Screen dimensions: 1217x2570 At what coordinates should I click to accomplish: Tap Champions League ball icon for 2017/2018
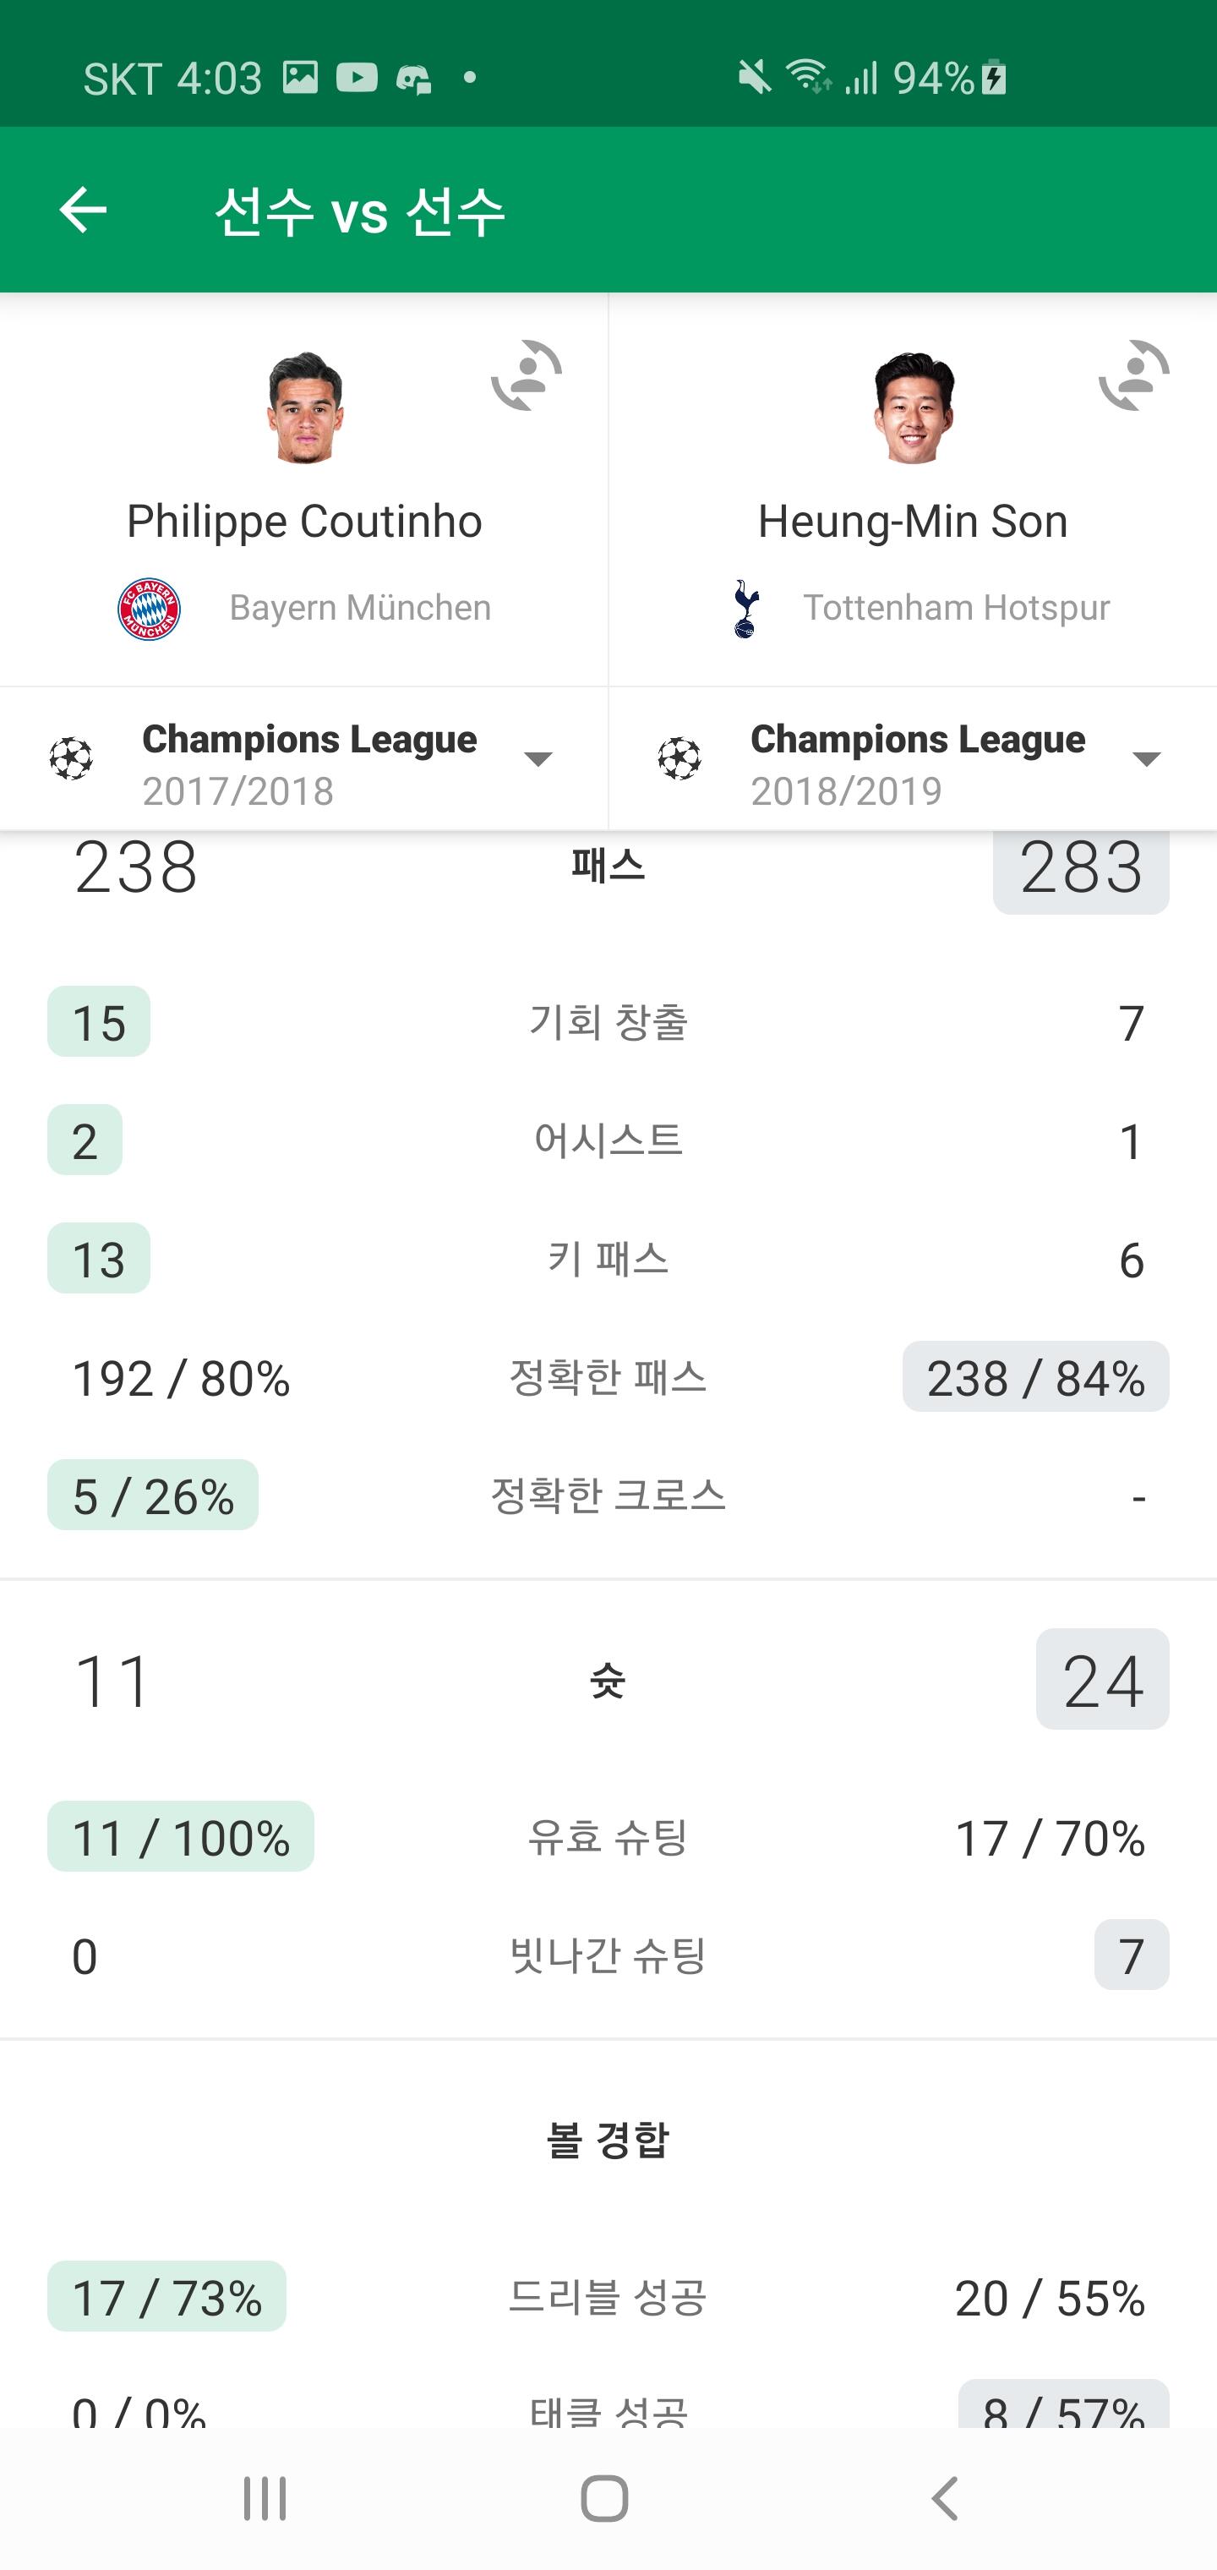[72, 759]
